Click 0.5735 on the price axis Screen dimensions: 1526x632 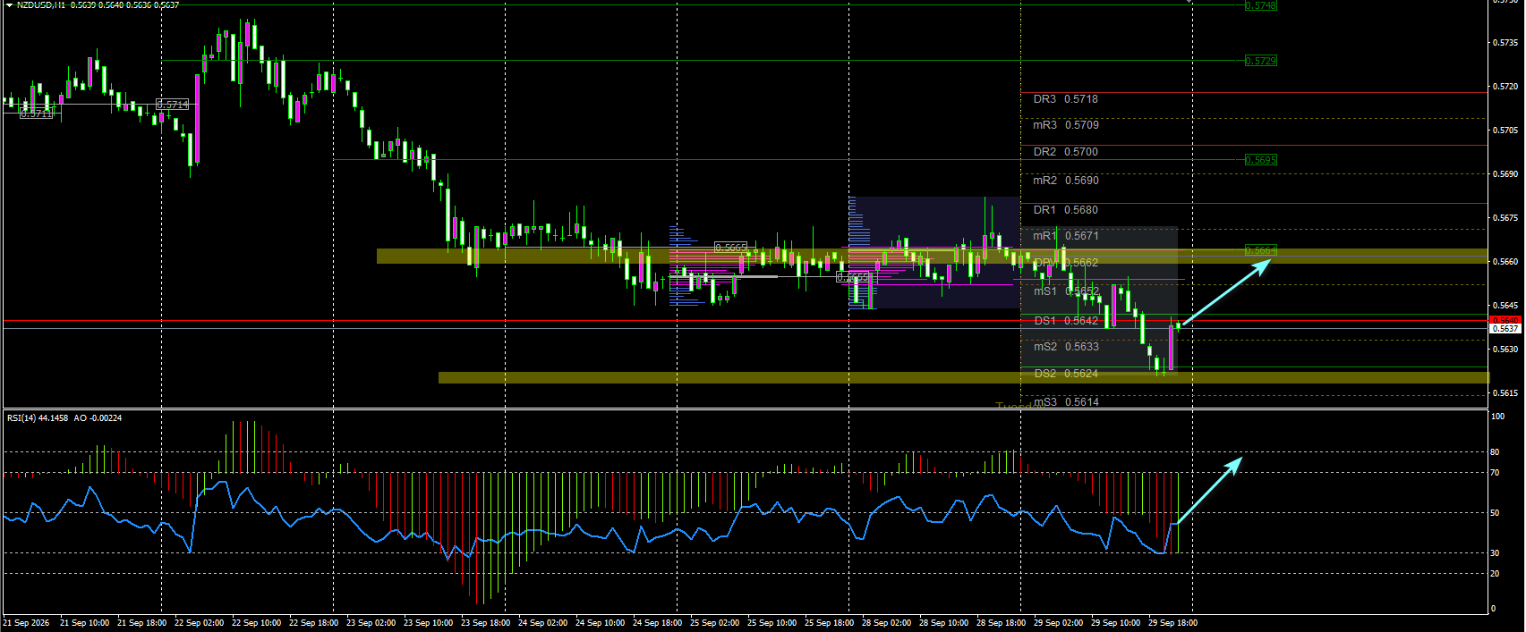point(1505,43)
